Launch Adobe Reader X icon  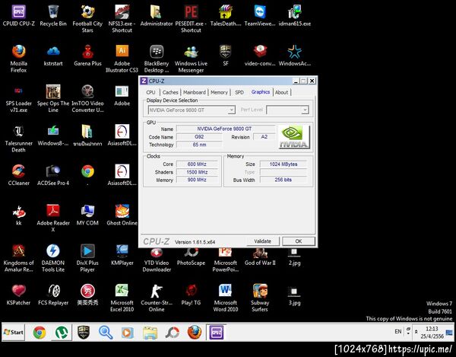(53, 218)
